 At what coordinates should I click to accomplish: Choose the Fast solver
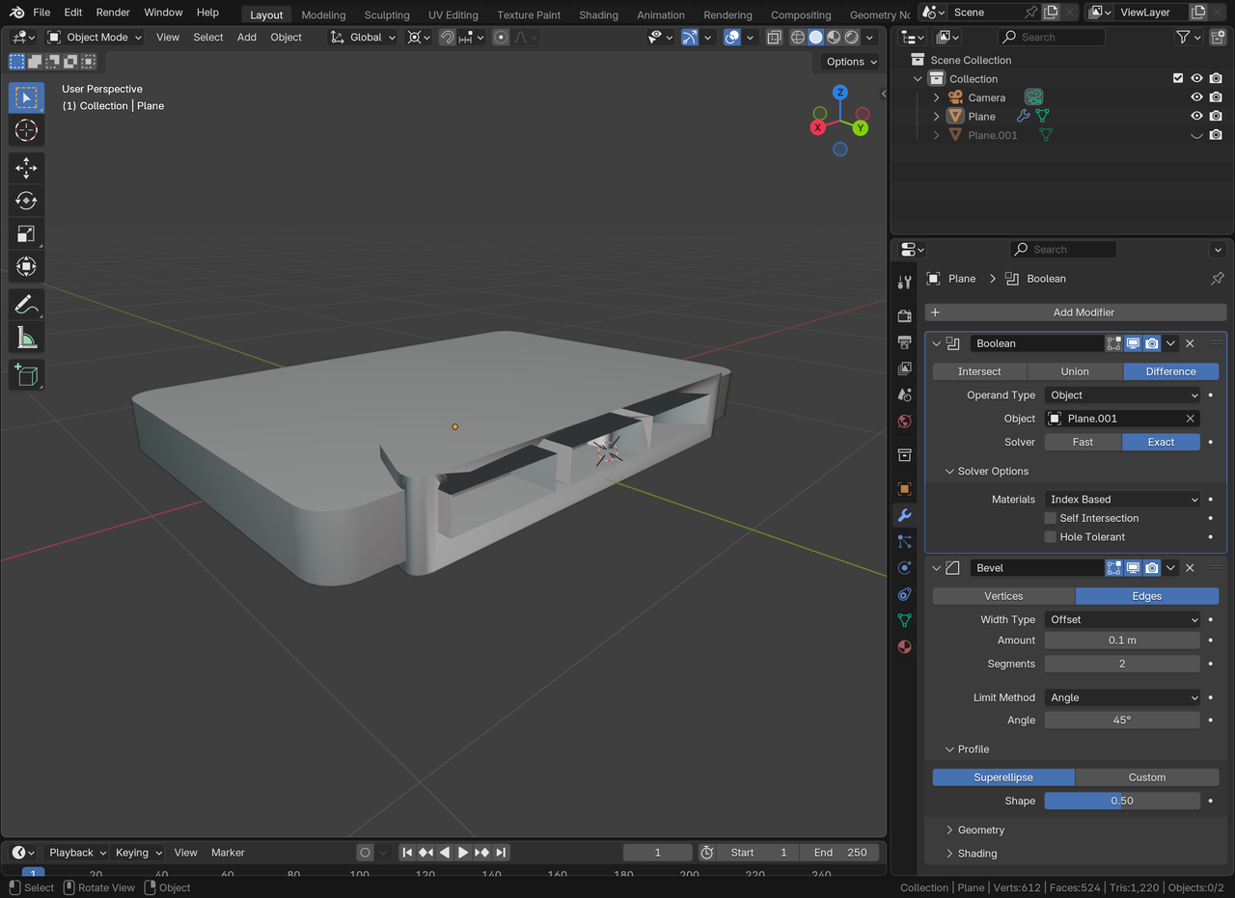coord(1083,442)
